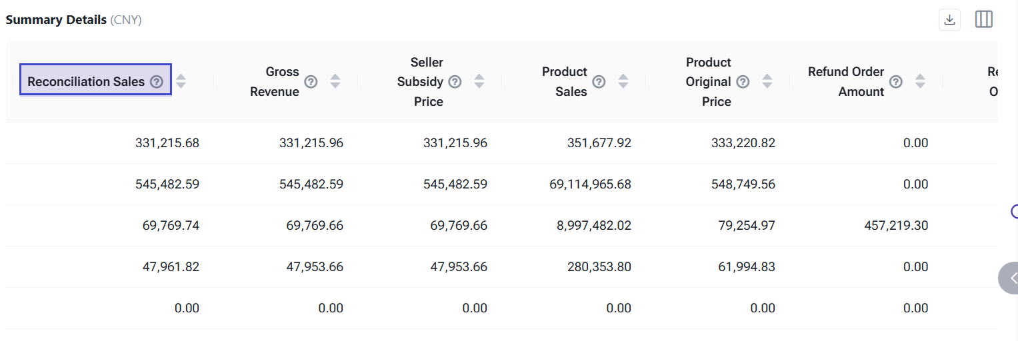Screen dimensions: 1018x341
Task: Sort by Seller Subsidy Price
Action: (x=479, y=82)
